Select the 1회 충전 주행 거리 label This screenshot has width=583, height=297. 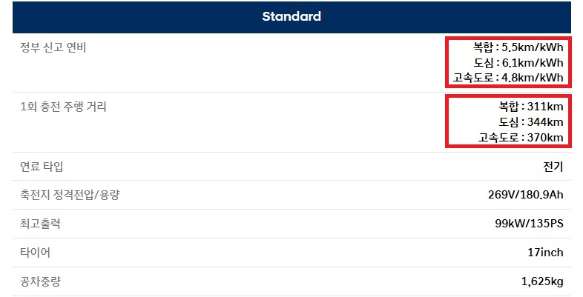(63, 107)
